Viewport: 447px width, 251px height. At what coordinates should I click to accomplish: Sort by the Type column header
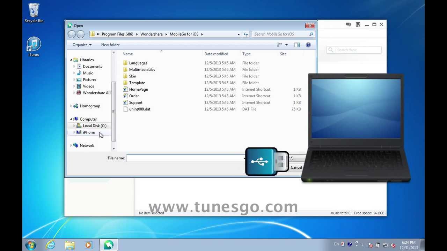coord(246,54)
